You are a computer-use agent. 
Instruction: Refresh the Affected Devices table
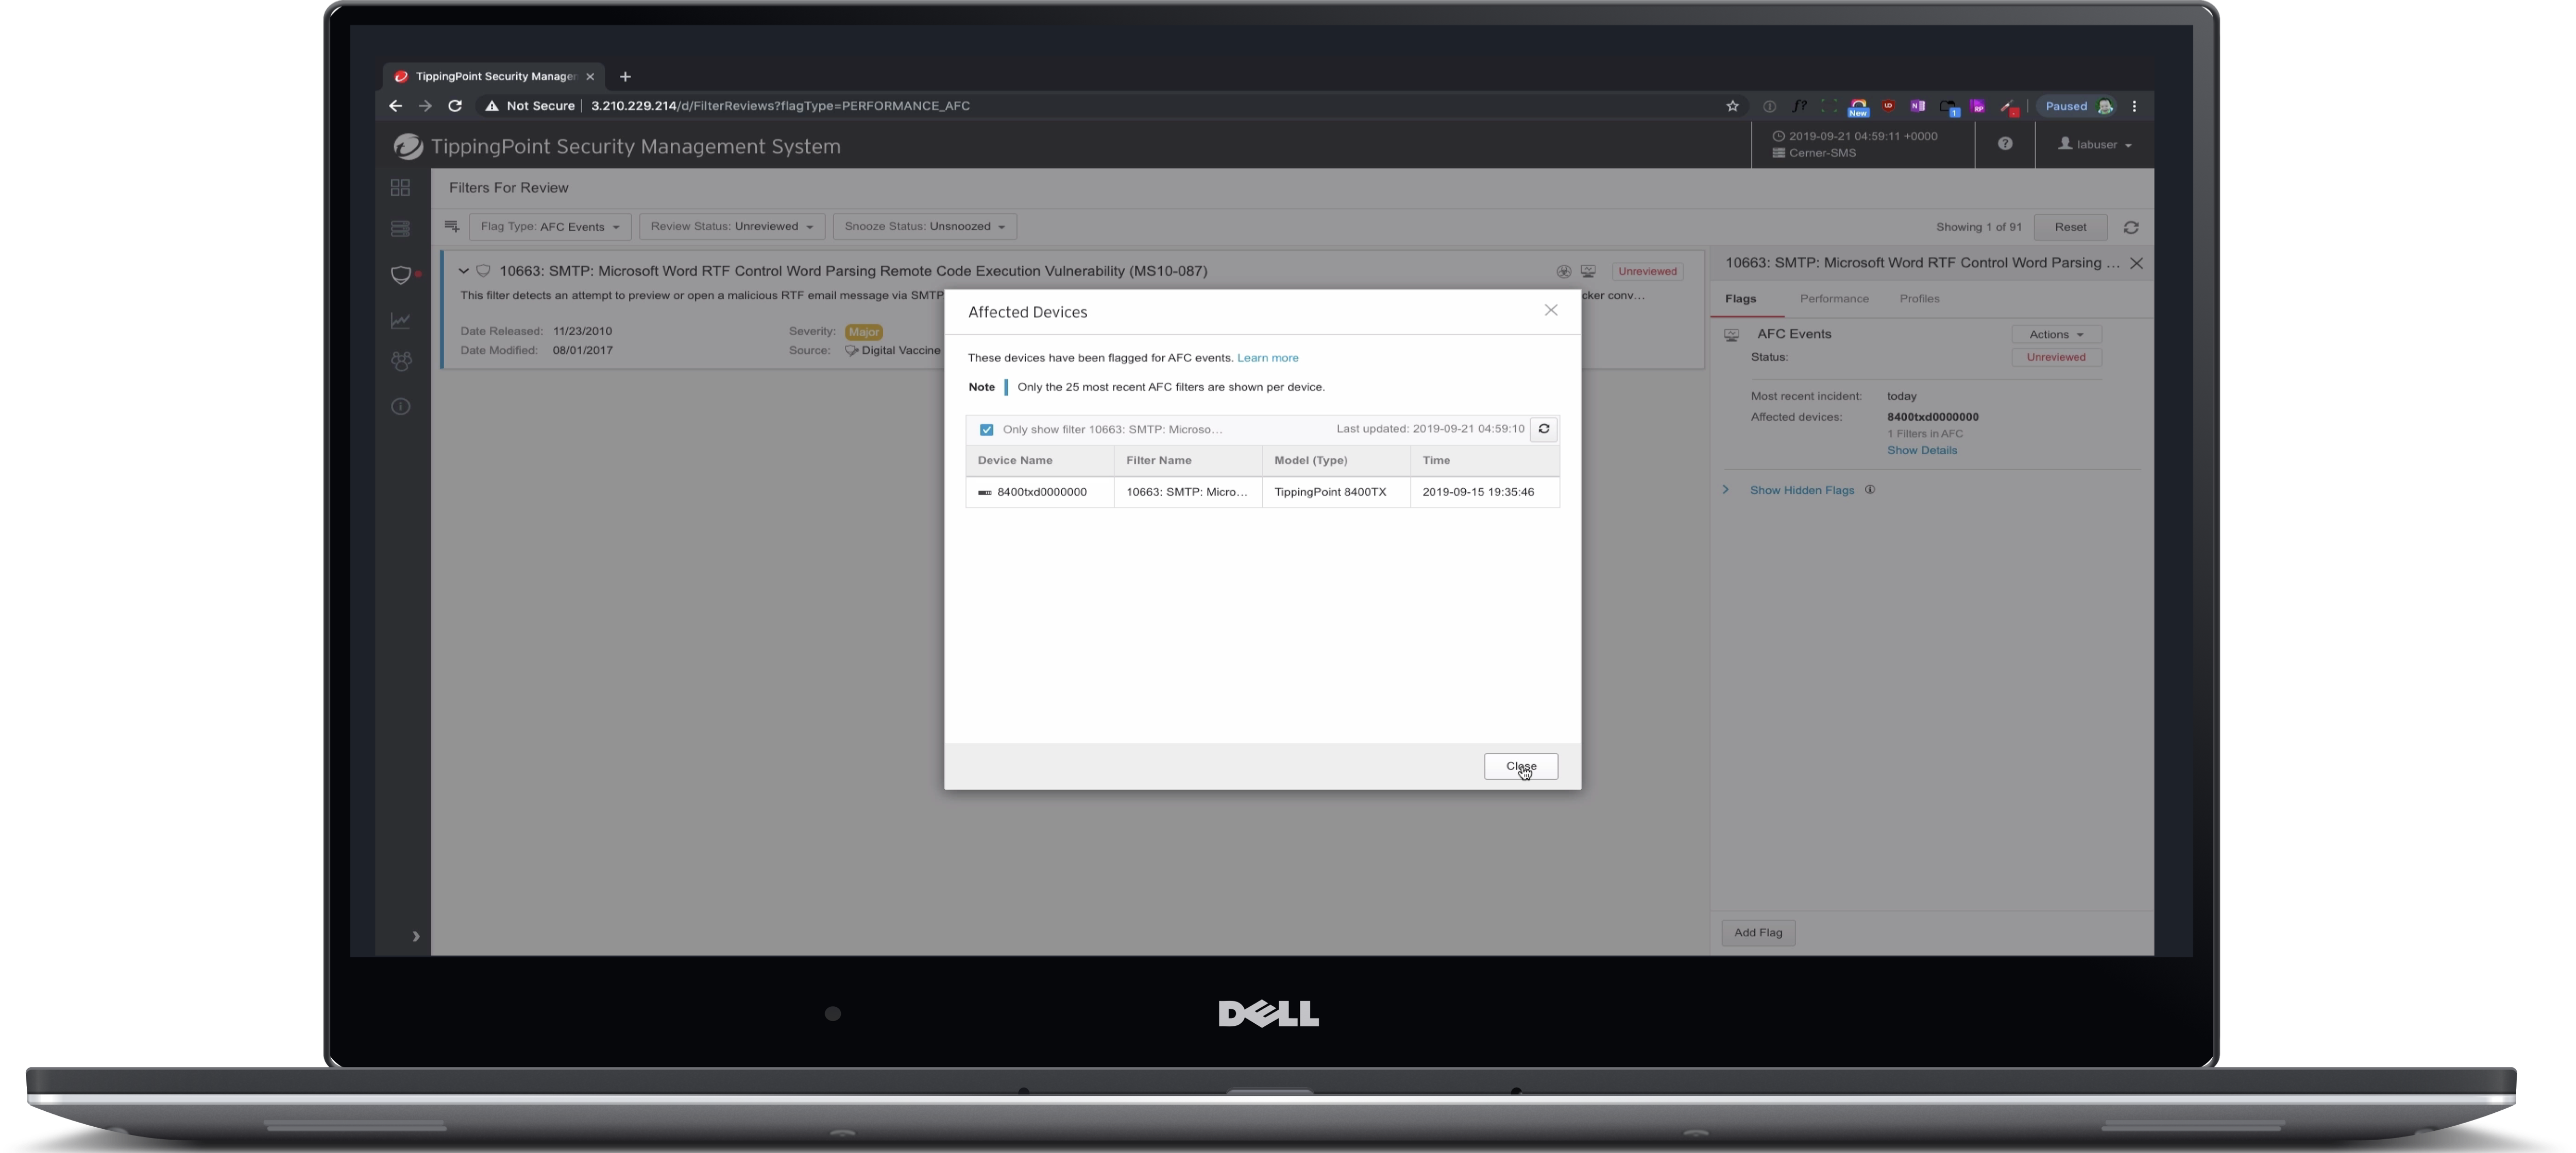point(1543,429)
